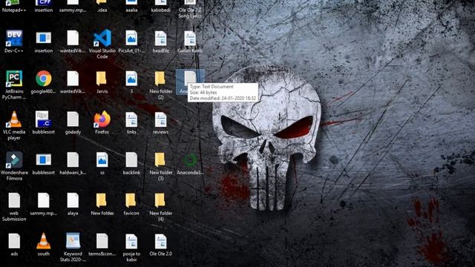Viewport: 475px width, 267px height.
Task: Select the PicsArt_01-... image file
Action: click(131, 42)
